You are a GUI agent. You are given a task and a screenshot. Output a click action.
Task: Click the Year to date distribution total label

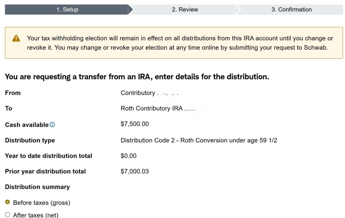click(x=48, y=156)
